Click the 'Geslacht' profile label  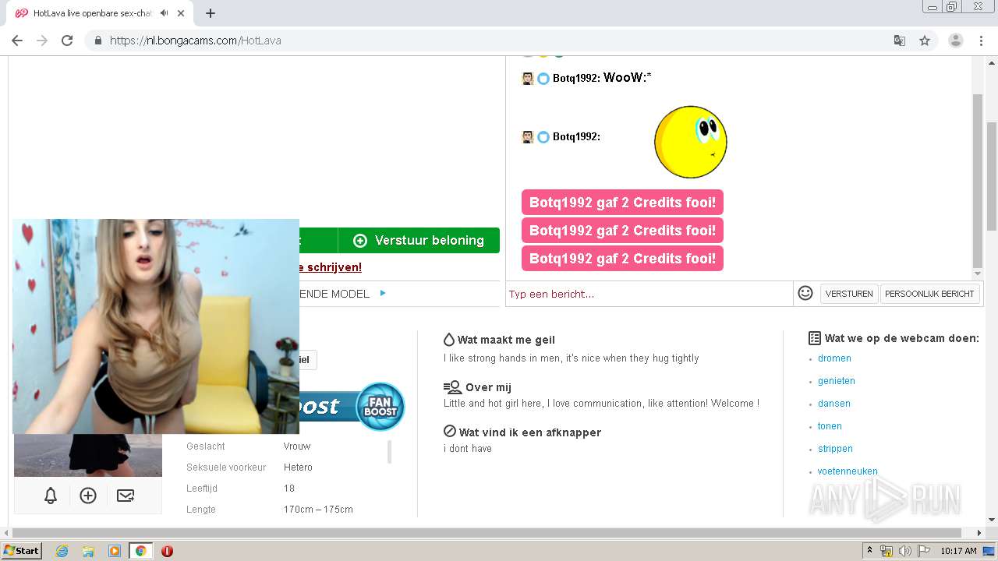[x=206, y=446]
